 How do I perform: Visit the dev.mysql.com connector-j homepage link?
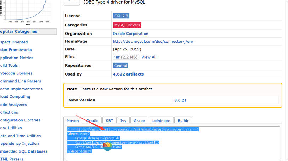(x=153, y=42)
